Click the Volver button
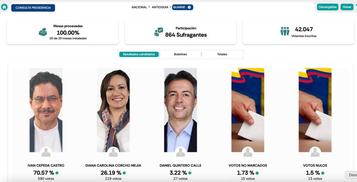 click(347, 7)
